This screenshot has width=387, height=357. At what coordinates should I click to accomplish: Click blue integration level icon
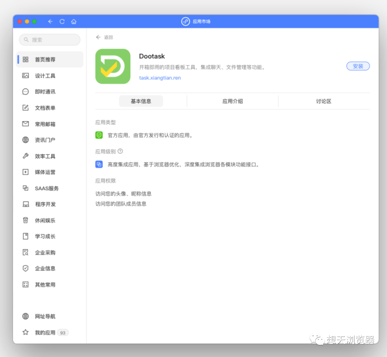pyautogui.click(x=99, y=164)
